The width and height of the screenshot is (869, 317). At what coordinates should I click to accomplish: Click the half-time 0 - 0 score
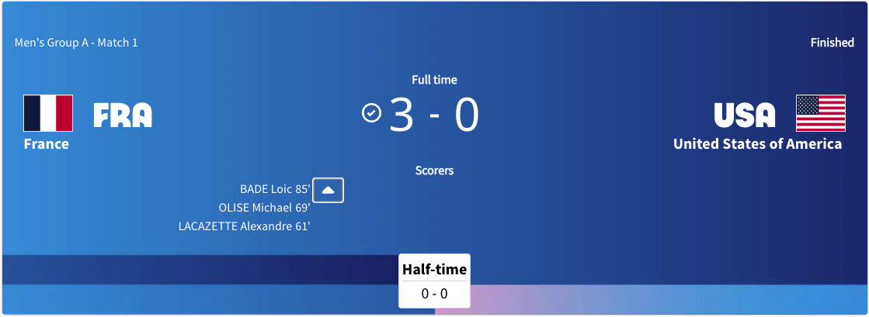click(x=434, y=294)
